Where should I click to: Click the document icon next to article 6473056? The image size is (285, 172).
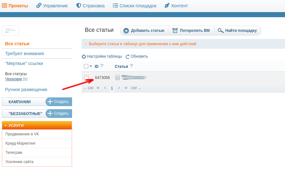coord(117,77)
